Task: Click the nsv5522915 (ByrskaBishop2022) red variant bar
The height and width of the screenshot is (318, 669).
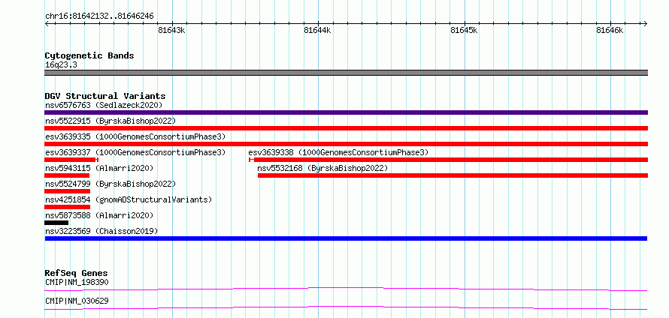Action: (x=346, y=128)
